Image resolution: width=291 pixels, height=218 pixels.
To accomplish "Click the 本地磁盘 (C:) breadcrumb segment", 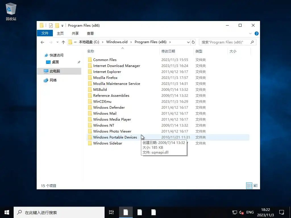I will pos(89,42).
